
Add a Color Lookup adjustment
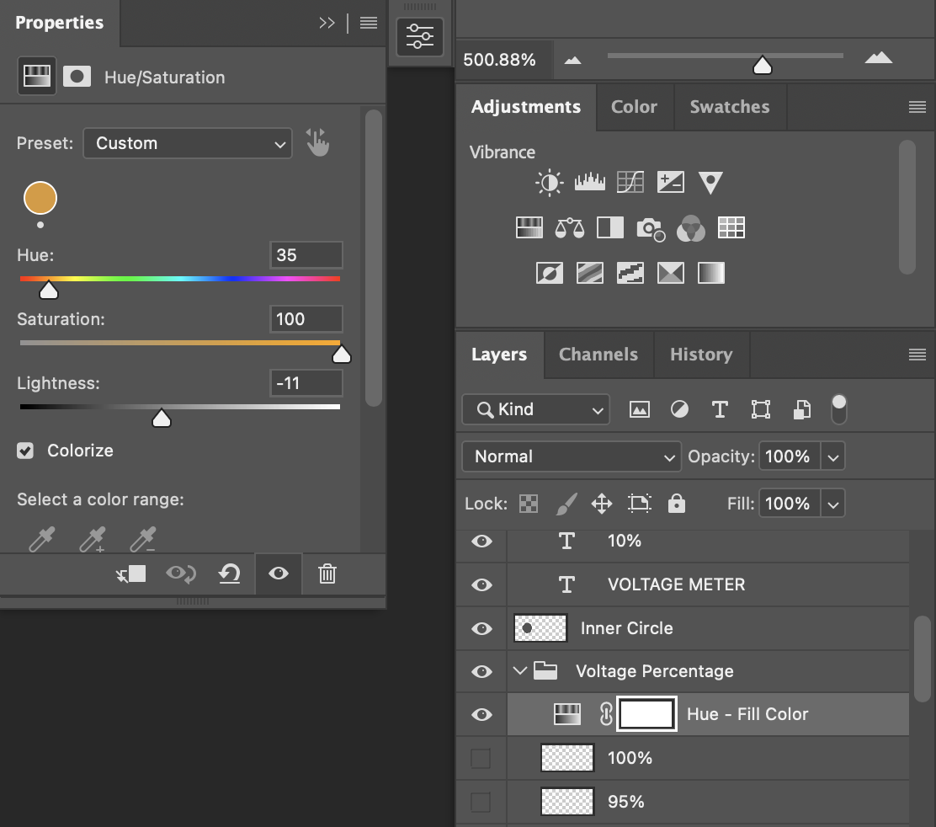coord(731,227)
